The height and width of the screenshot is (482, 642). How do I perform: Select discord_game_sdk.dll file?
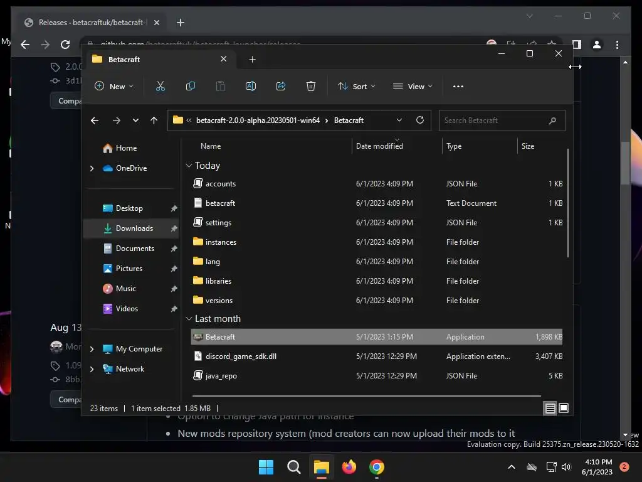[x=377, y=356]
